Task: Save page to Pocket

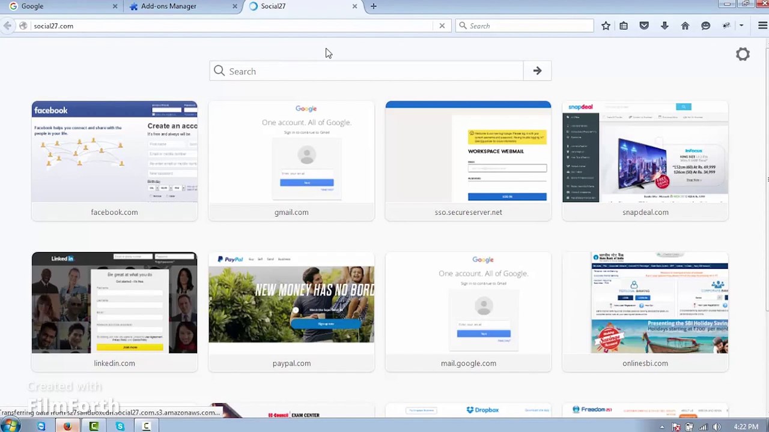Action: (x=644, y=26)
